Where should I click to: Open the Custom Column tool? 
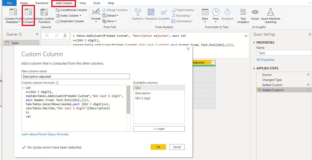(x=28, y=16)
